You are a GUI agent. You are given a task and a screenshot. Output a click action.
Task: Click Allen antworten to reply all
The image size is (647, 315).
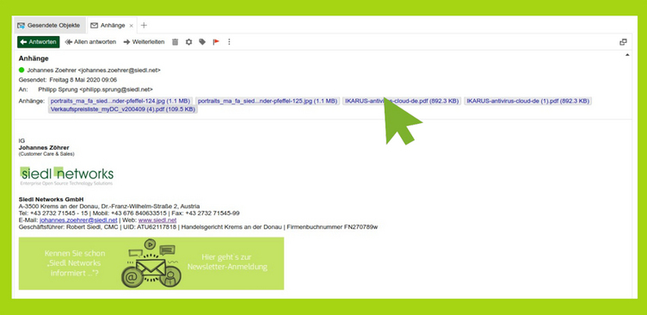[91, 41]
